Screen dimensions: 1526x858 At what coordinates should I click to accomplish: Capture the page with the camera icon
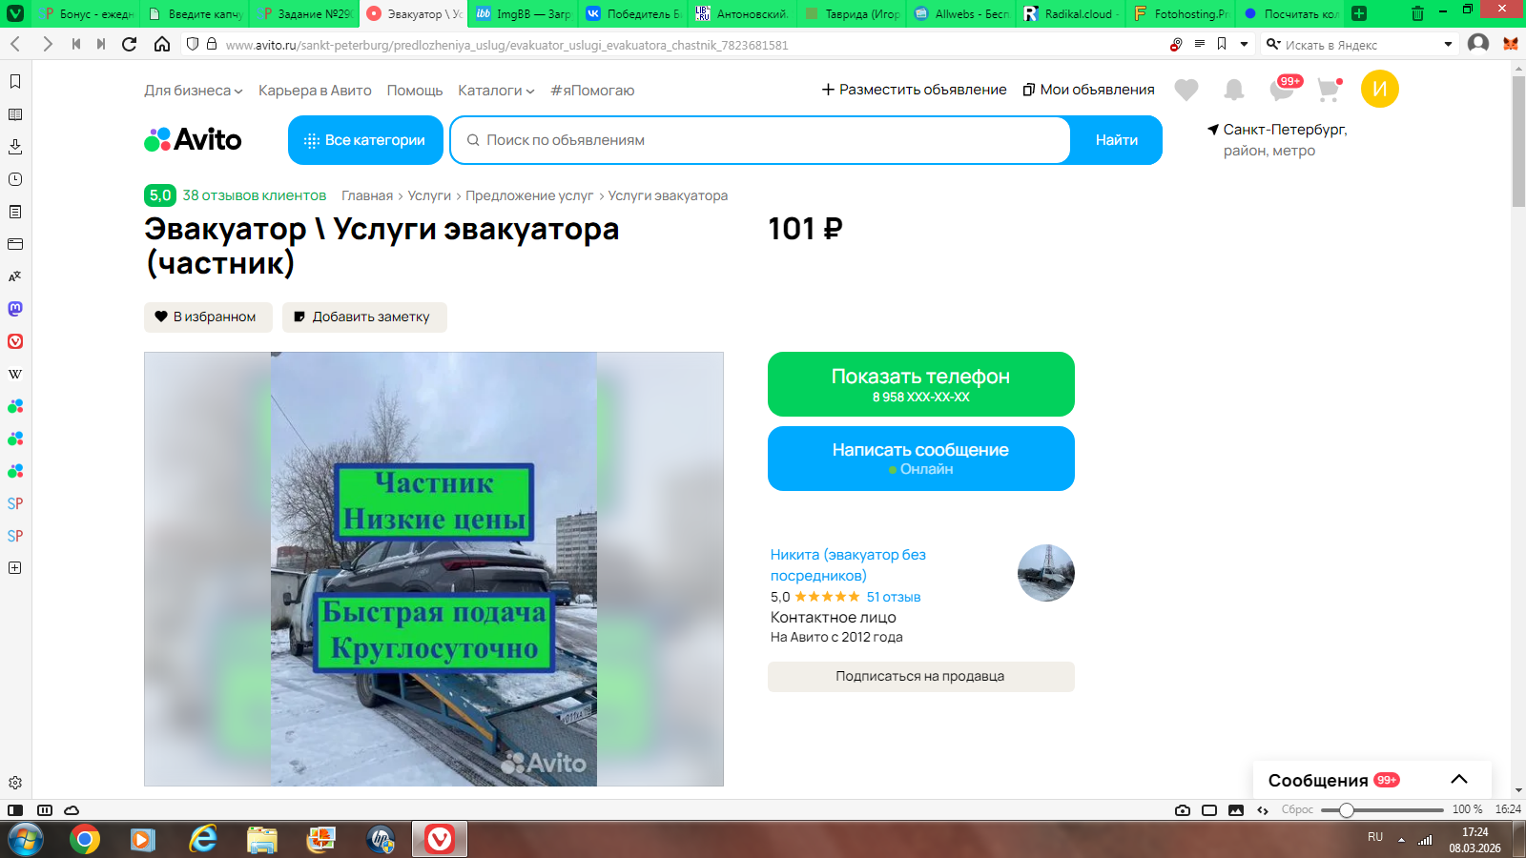[x=1183, y=810]
